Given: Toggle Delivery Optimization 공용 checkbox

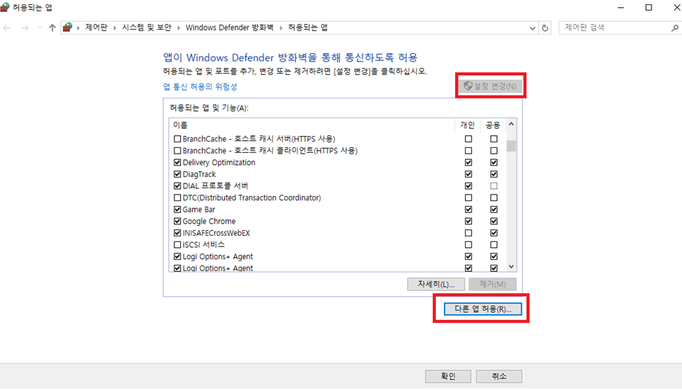Looking at the screenshot, I should tap(493, 162).
